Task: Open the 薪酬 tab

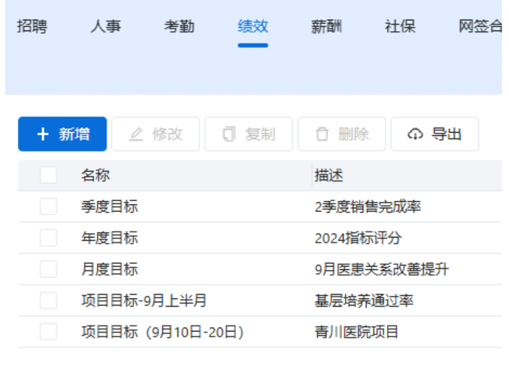Action: tap(326, 27)
